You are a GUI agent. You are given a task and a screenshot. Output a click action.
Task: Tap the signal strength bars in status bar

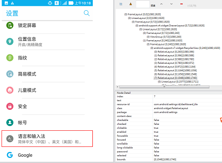click(x=65, y=3)
